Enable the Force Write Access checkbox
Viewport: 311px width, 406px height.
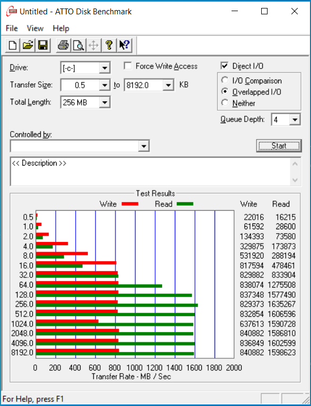[x=128, y=66]
